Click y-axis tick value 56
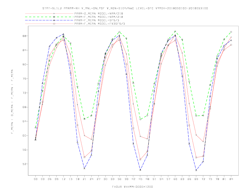 (24, 150)
